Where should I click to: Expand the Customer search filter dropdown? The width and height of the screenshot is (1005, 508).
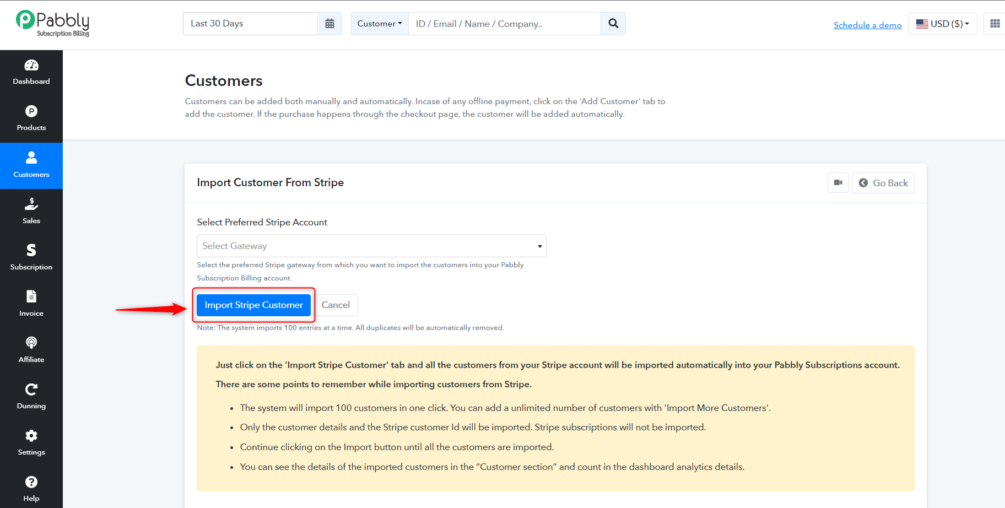click(x=380, y=24)
